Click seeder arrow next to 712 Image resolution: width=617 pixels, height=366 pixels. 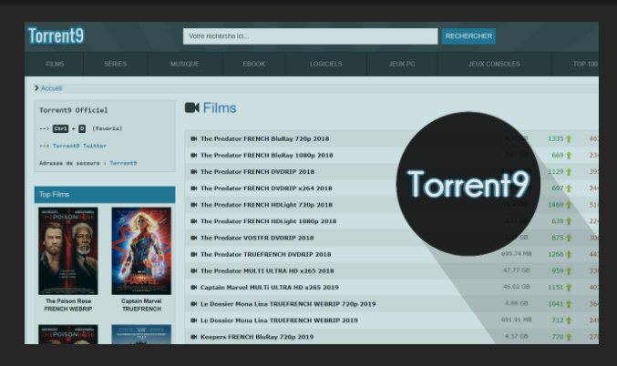pos(569,320)
